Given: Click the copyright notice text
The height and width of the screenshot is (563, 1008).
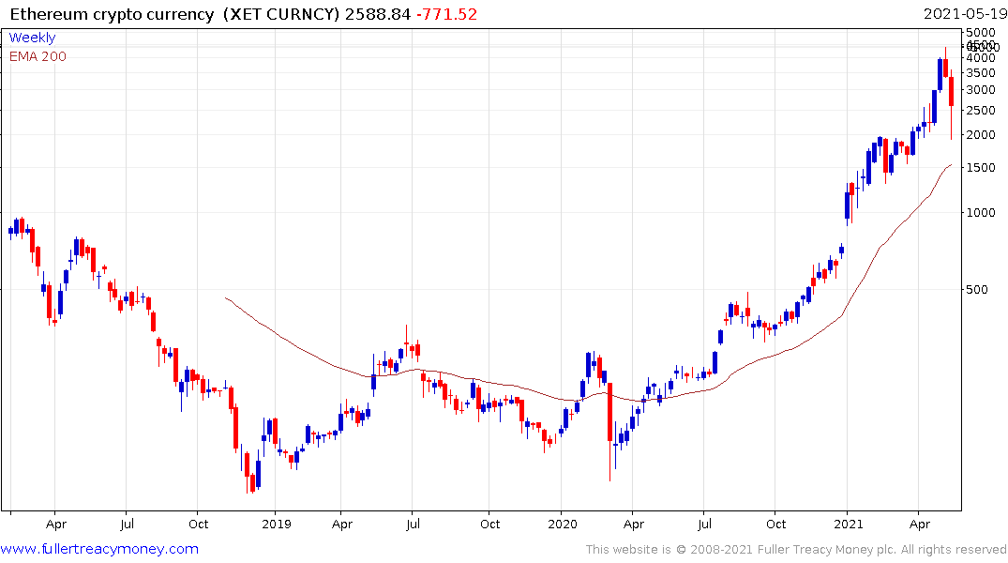Looking at the screenshot, I should point(796,550).
